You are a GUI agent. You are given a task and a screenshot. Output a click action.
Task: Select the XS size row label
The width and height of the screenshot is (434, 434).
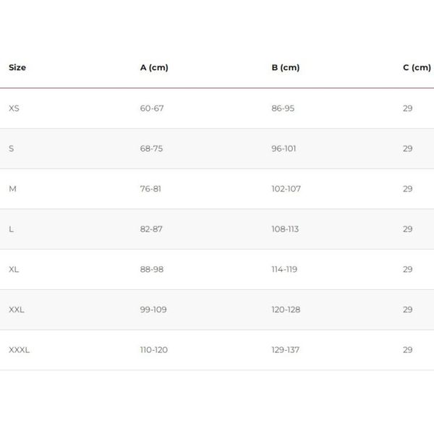(14, 109)
